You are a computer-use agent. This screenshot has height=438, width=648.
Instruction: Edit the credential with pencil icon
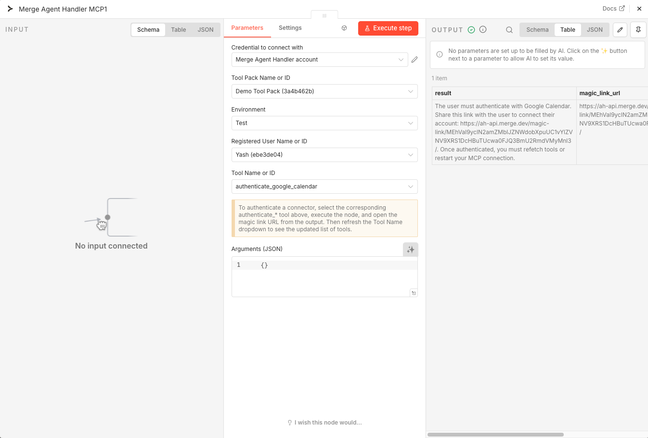point(415,60)
